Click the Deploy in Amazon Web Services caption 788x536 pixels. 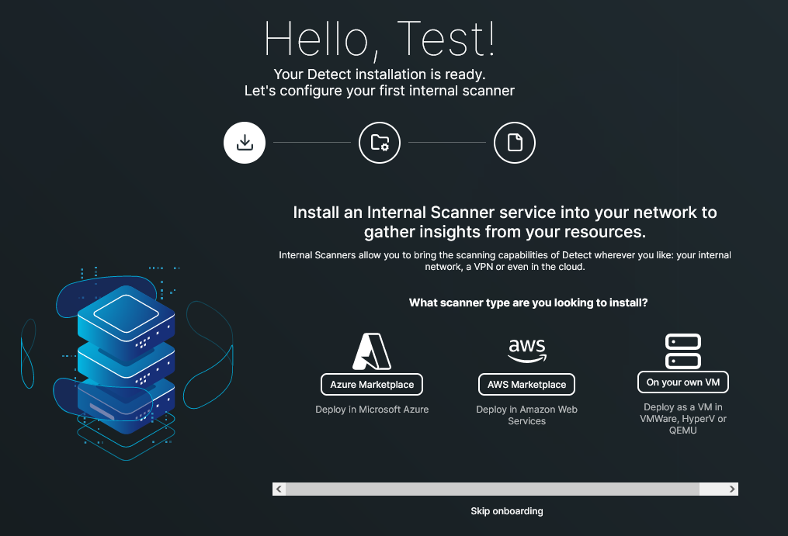pyautogui.click(x=526, y=414)
